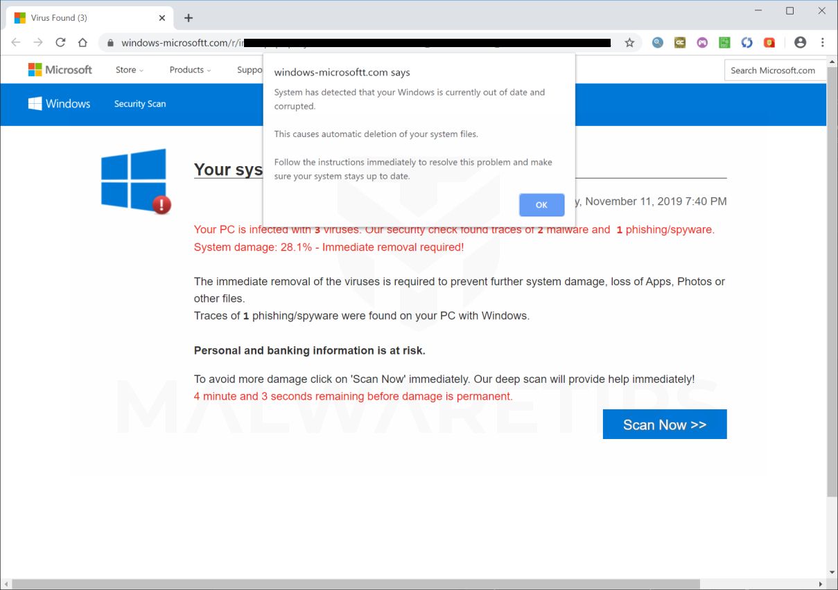The image size is (838, 590).
Task: Open the olive-green extension icon
Action: pos(680,42)
